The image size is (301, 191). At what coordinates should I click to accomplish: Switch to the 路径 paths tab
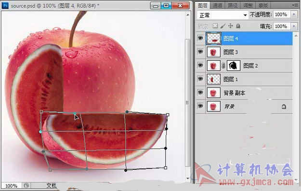pos(233,5)
